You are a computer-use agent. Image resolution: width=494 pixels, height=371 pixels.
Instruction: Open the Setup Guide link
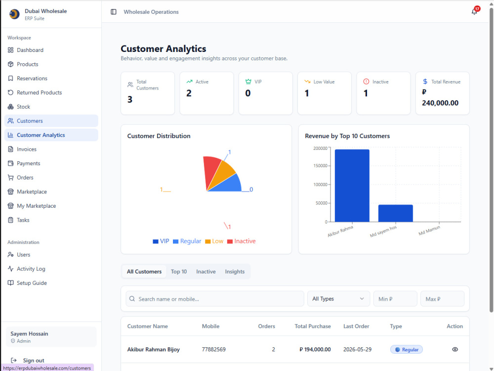click(x=51, y=283)
